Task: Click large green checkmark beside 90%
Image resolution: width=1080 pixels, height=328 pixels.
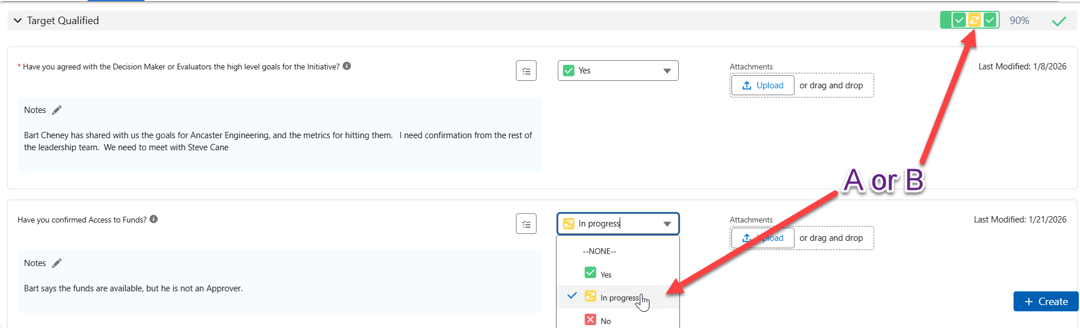Action: [x=1059, y=21]
